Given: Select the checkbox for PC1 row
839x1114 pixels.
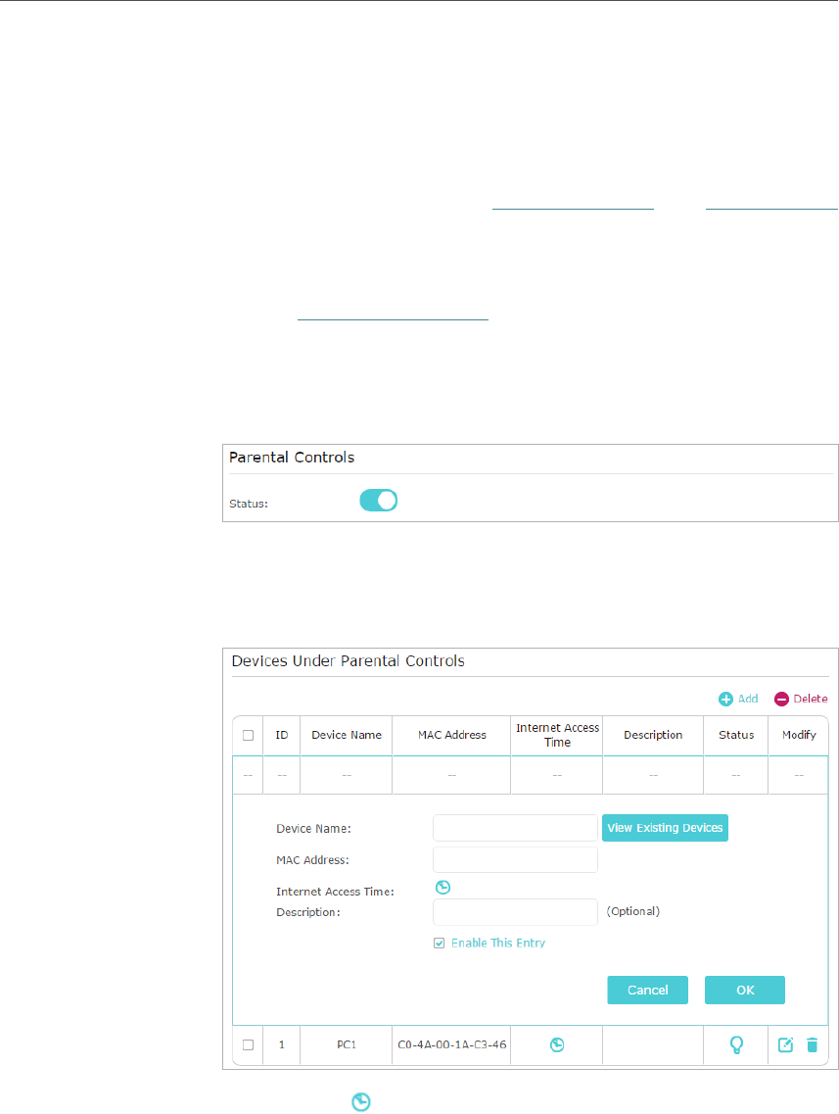Looking at the screenshot, I should coord(248,1044).
